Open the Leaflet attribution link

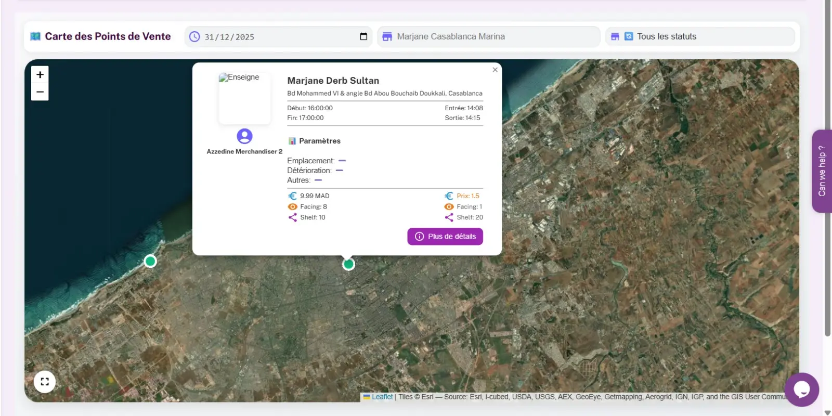[x=382, y=397]
